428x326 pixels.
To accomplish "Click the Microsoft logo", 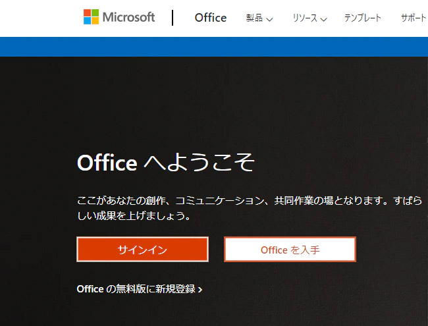I will (119, 17).
